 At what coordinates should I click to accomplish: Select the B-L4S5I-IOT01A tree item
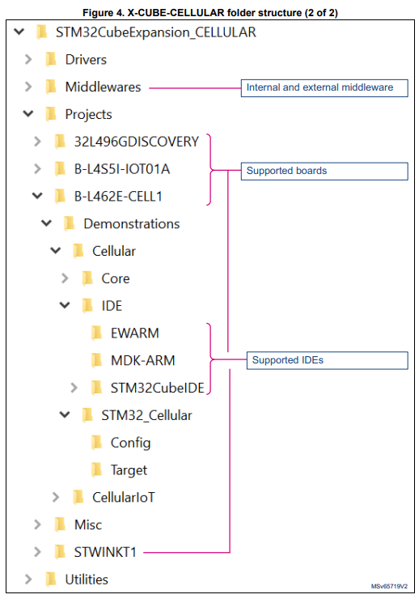coord(122,169)
